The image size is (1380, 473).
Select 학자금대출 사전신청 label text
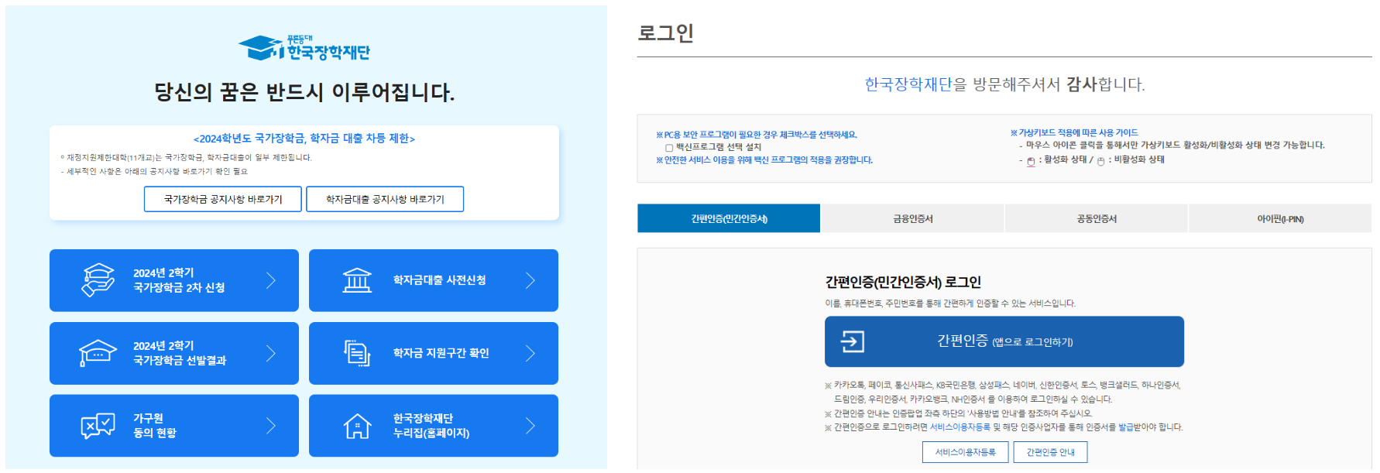tap(439, 280)
